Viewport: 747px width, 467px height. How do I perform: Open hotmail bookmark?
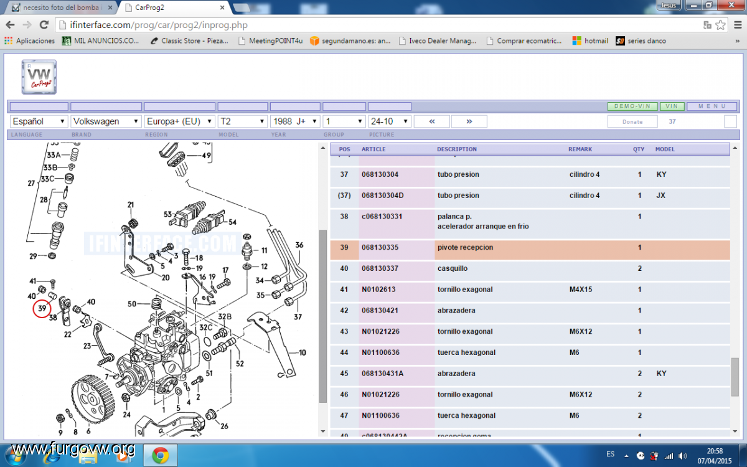[x=590, y=41]
